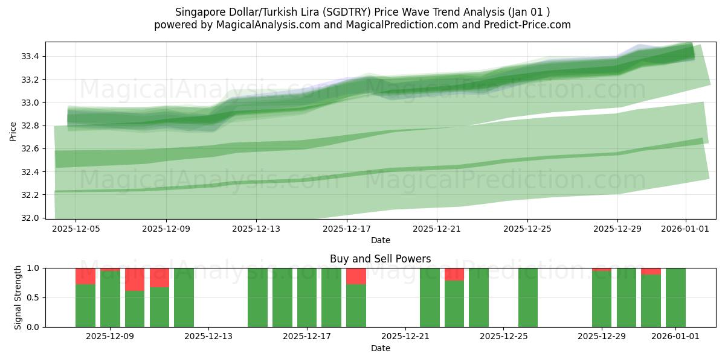Click the 'Buy and Sell Powers' chart title
The width and height of the screenshot is (725, 362).
(x=380, y=259)
